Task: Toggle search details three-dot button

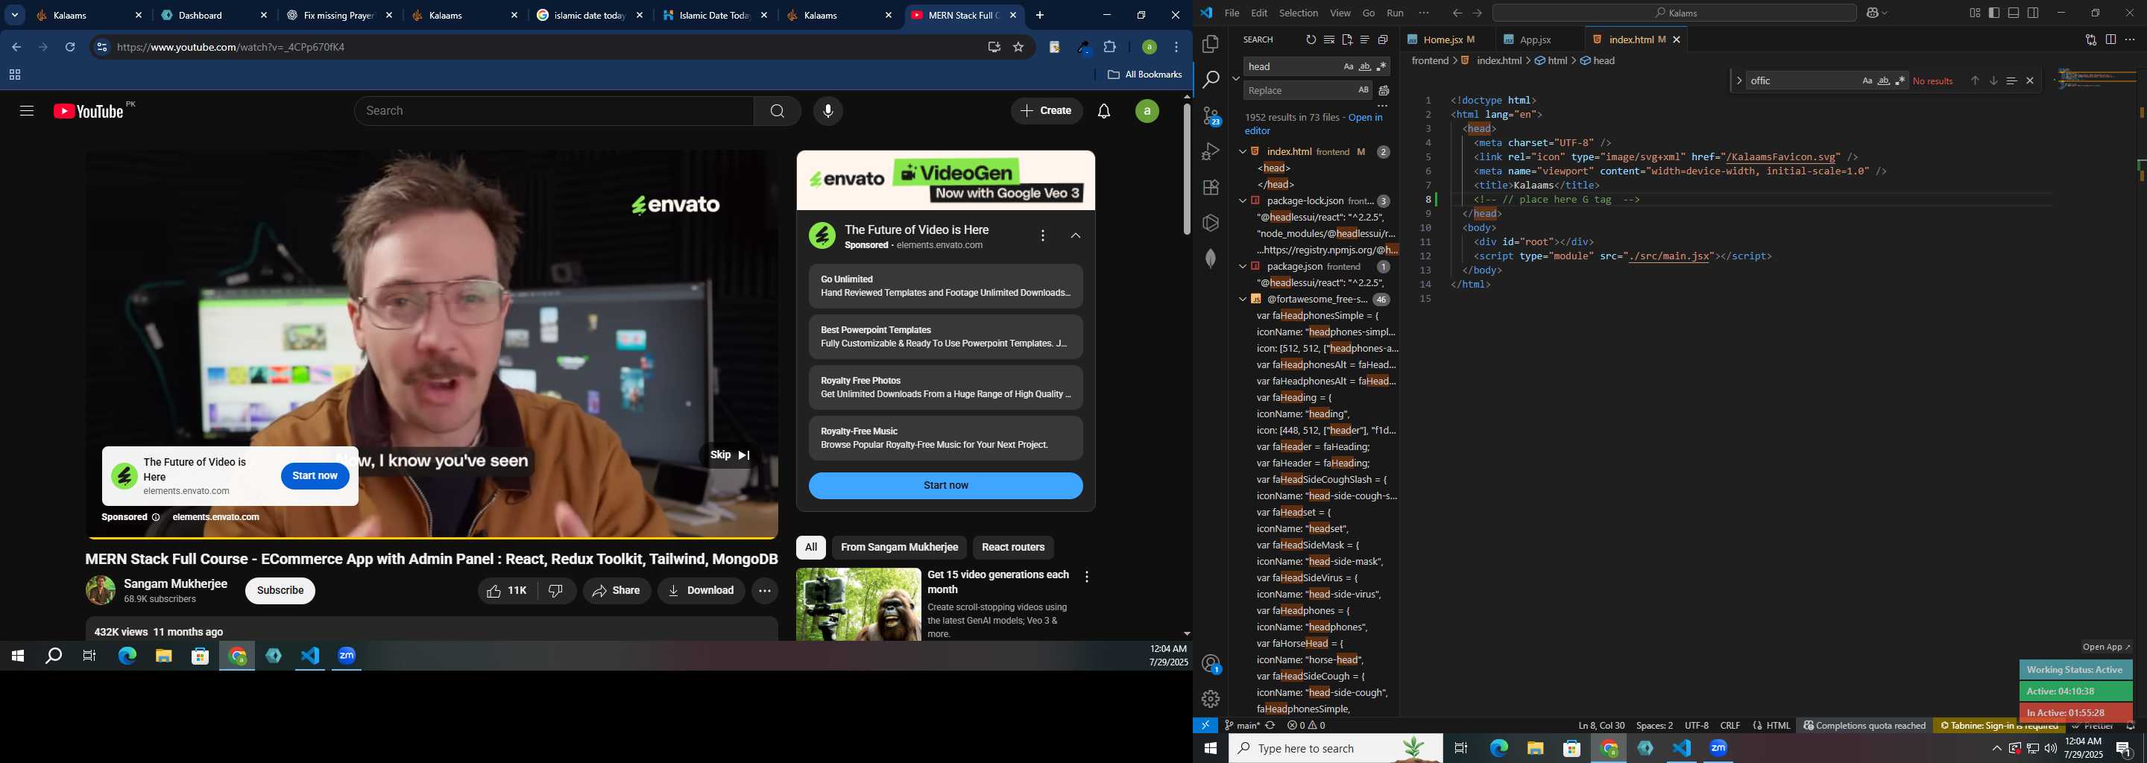Action: click(x=1383, y=106)
